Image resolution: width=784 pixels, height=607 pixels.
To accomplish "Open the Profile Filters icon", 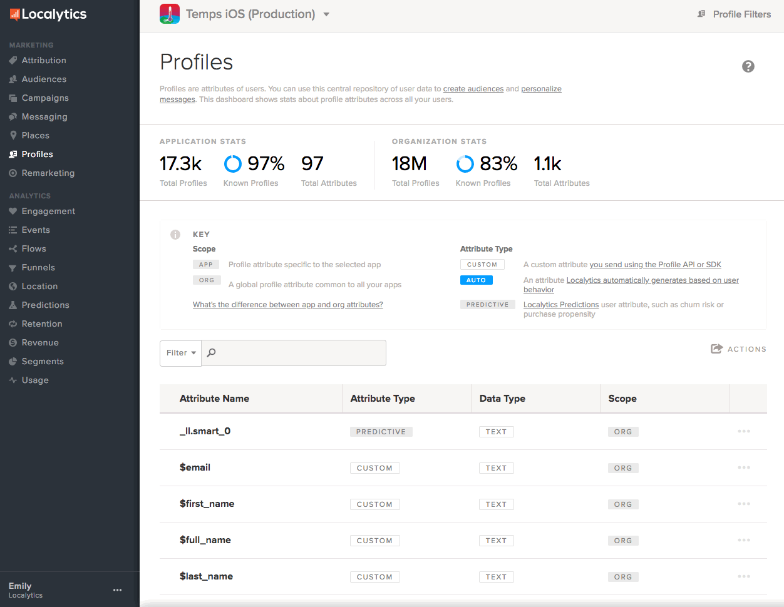I will (x=701, y=14).
